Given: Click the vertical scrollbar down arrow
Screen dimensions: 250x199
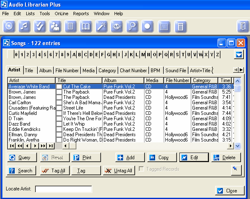Looking at the screenshot, I should pos(237,146).
